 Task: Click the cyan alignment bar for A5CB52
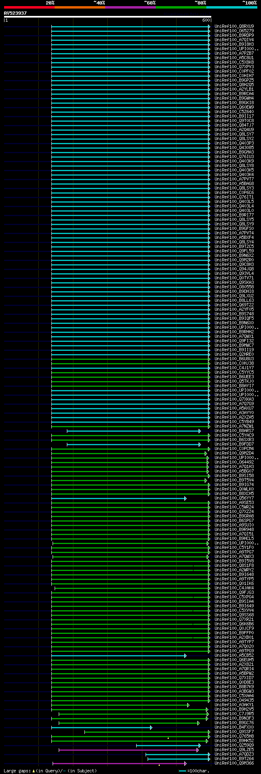click(x=119, y=656)
